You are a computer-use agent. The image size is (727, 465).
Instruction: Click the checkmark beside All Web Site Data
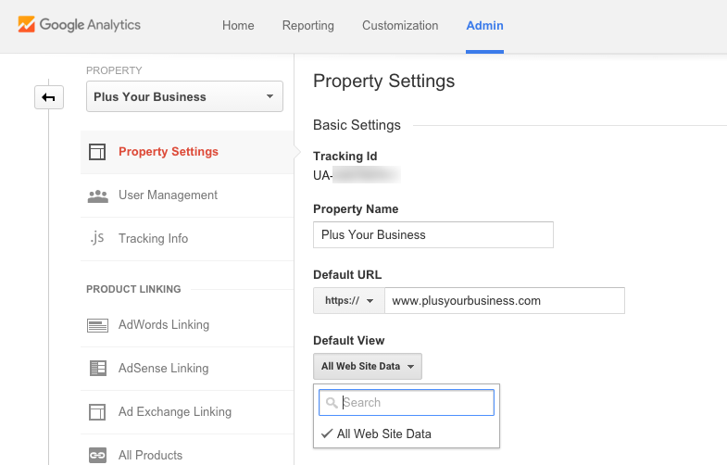point(327,434)
